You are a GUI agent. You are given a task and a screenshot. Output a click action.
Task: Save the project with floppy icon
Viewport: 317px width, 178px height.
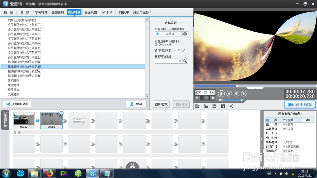pos(214,106)
